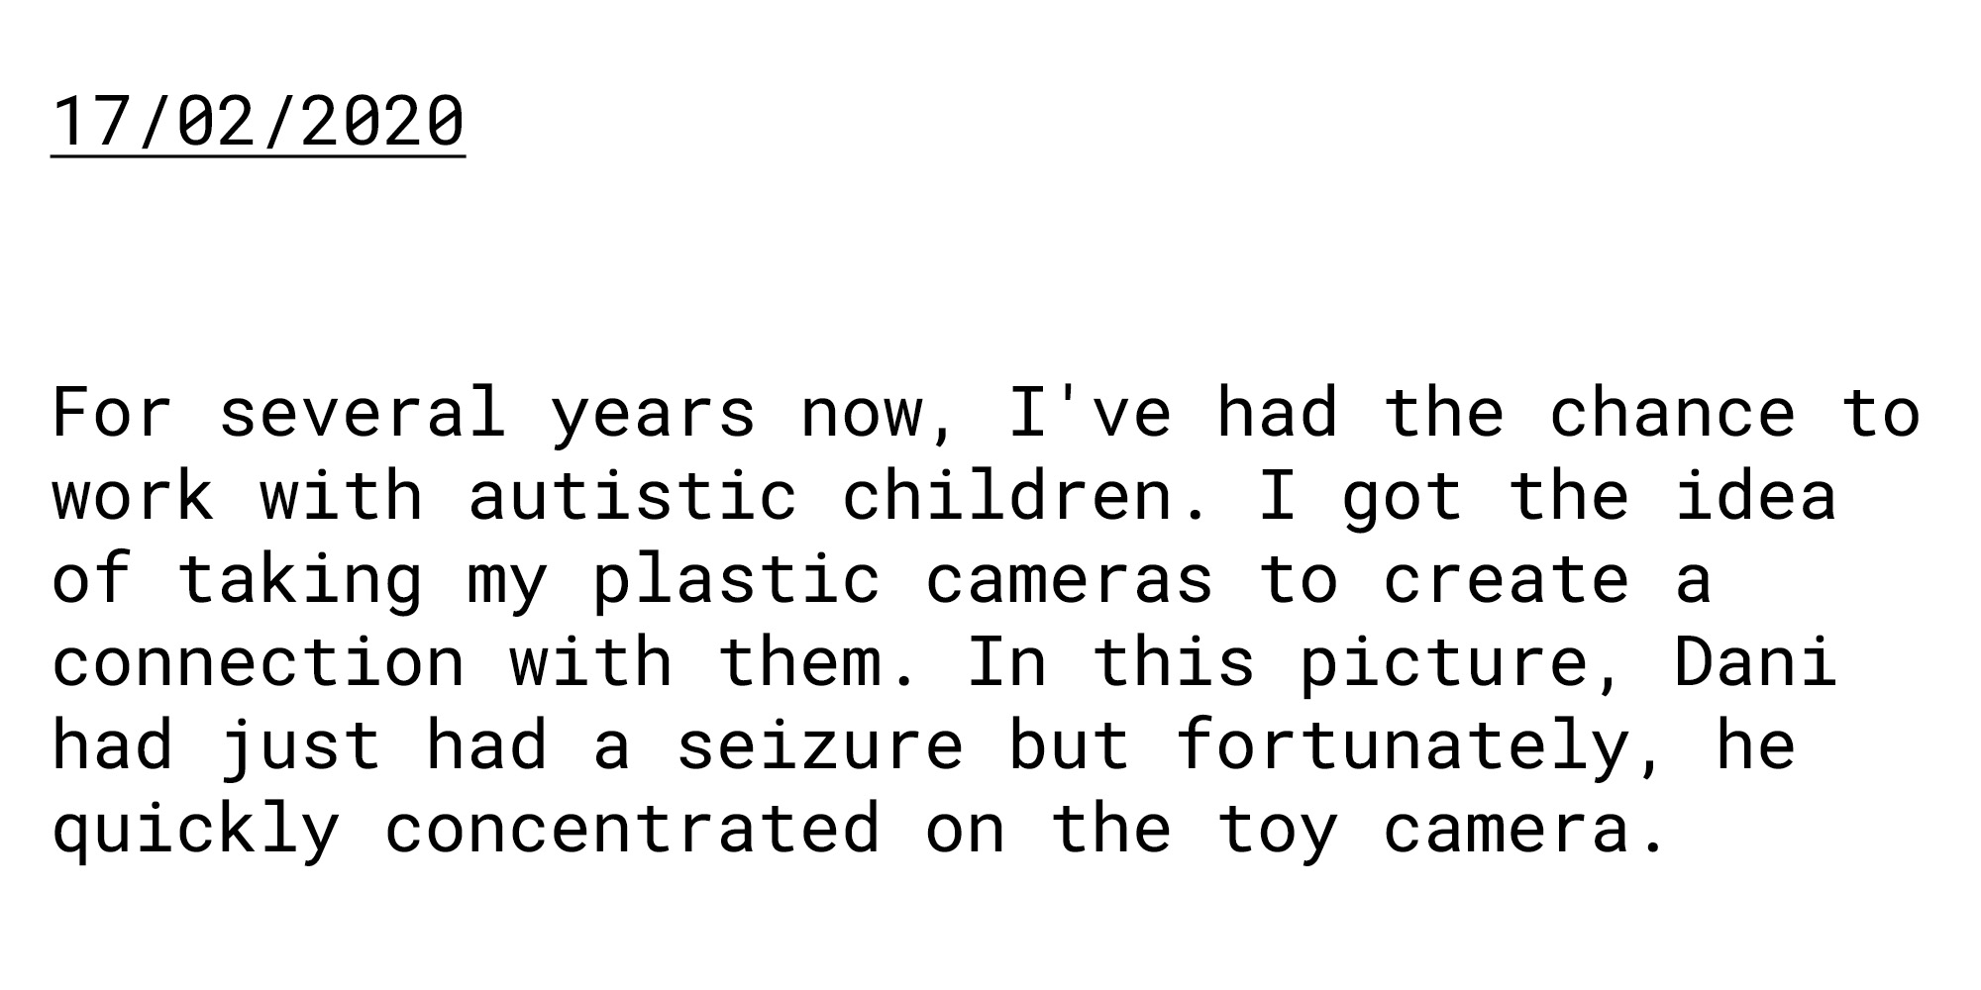Click the word "just" before "had a seizure"
1981x990 pixels.
pos(299,744)
